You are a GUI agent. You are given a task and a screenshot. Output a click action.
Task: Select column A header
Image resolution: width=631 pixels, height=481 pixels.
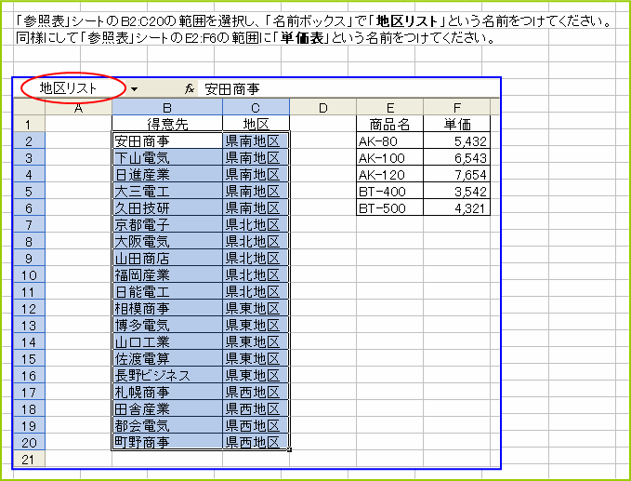(x=78, y=108)
